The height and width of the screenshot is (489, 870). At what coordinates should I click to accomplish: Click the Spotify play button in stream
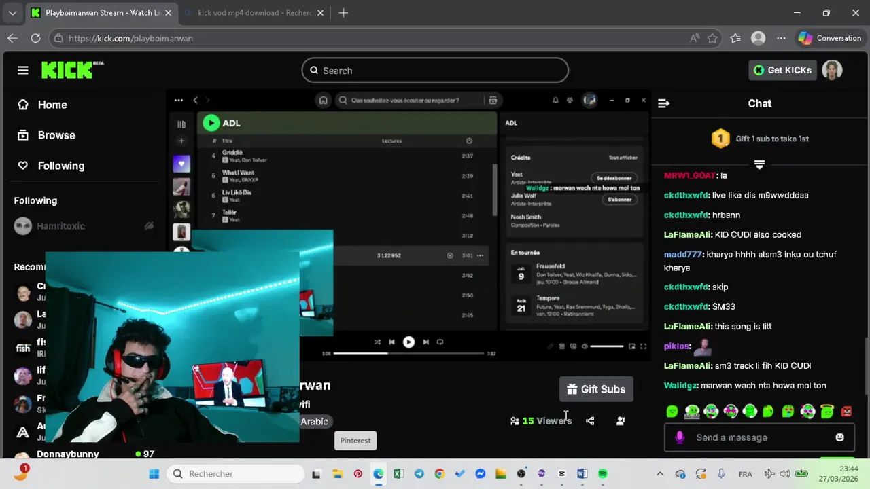coord(408,342)
